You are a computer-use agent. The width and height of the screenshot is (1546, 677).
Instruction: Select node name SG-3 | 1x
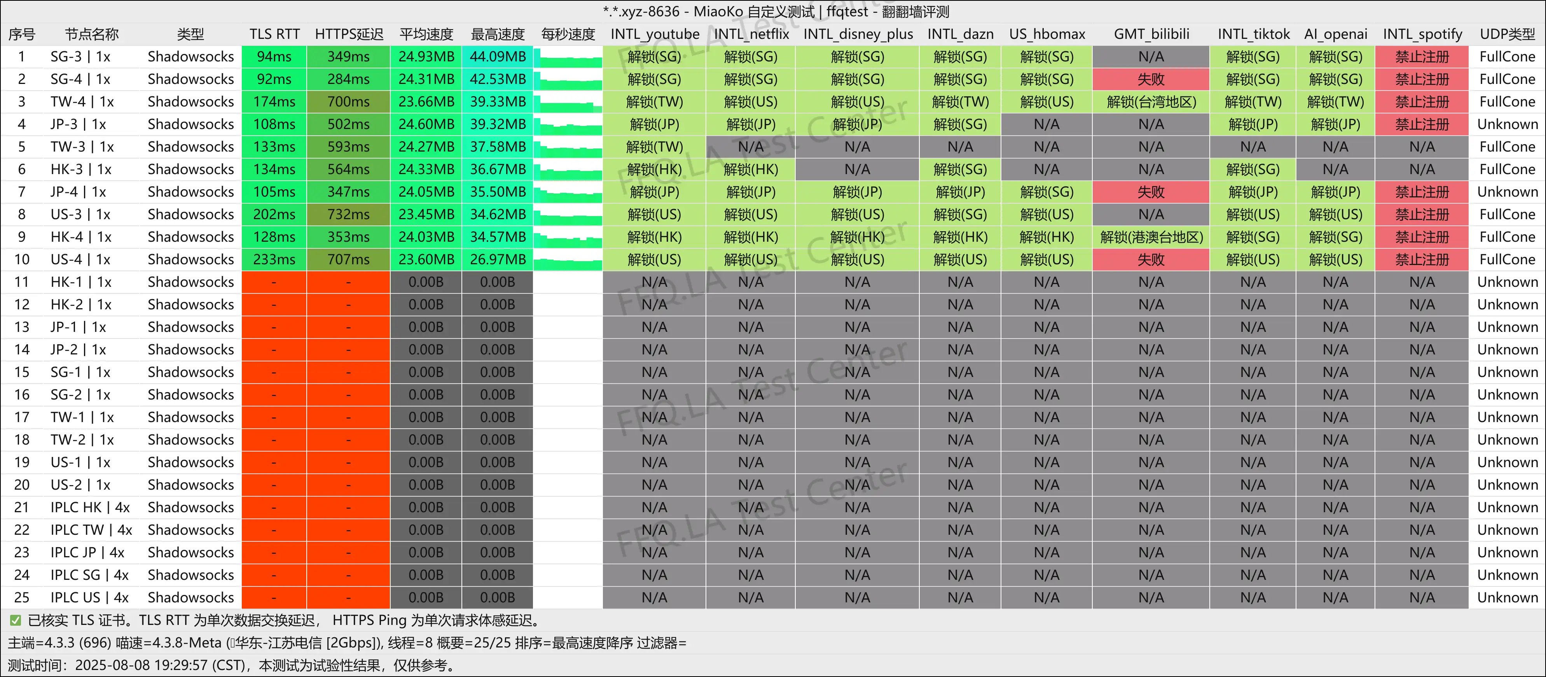(x=80, y=56)
